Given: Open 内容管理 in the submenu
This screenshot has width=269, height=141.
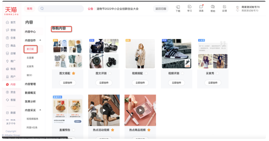Looking at the screenshot, I should click(30, 84).
